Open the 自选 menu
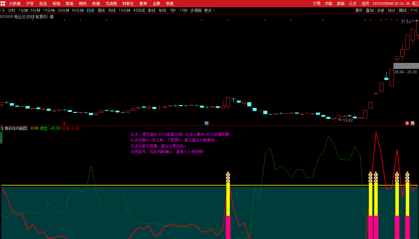Viewport: 419px width, 239px height. pos(43,3)
